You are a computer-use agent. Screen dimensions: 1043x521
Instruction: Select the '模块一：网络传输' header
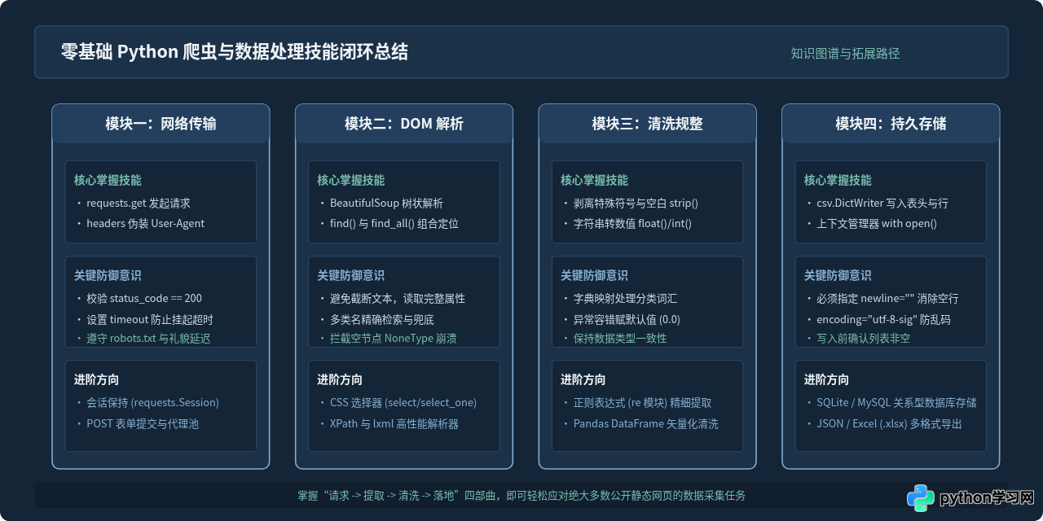[161, 124]
